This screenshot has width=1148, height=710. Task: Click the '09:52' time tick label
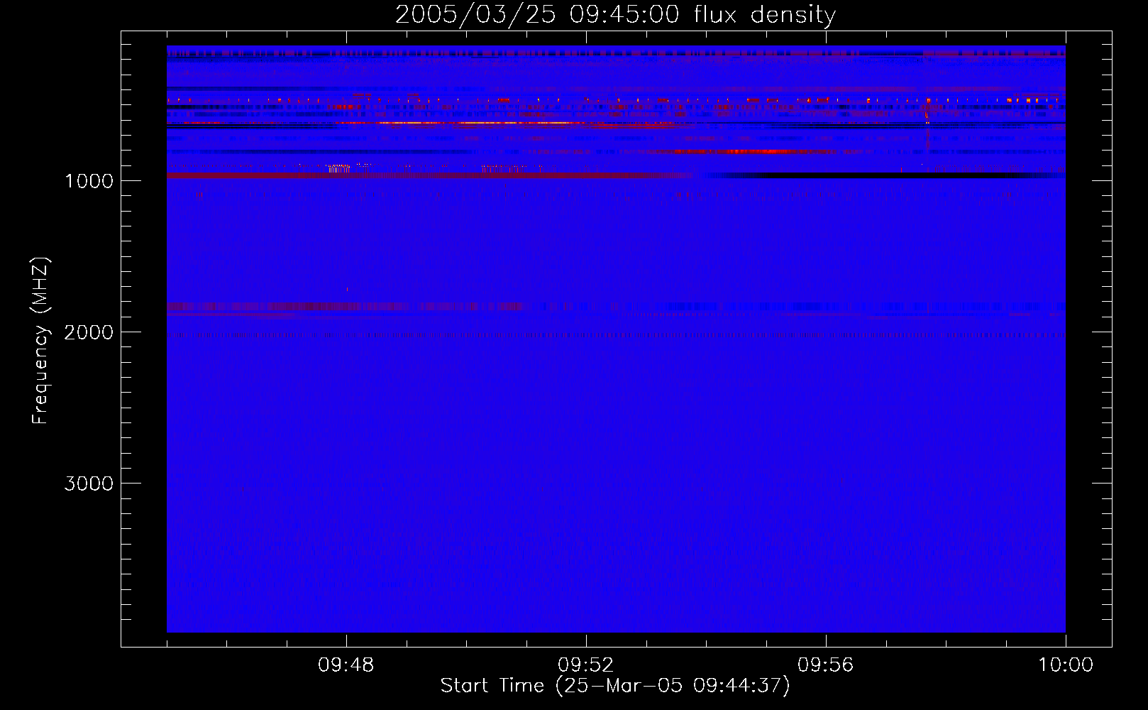[x=586, y=665]
